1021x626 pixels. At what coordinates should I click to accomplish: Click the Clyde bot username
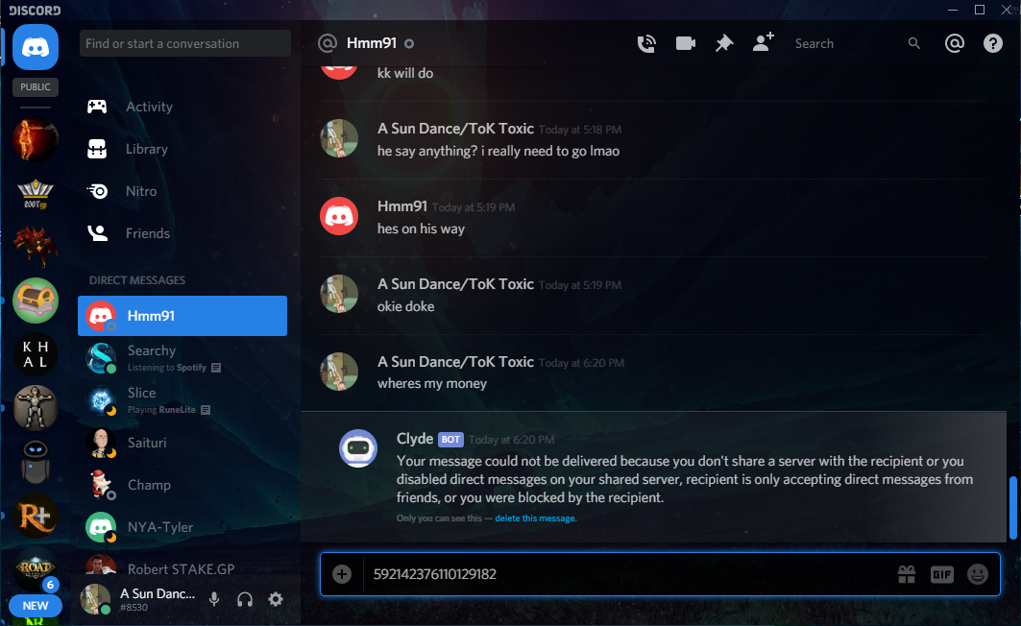pos(415,439)
